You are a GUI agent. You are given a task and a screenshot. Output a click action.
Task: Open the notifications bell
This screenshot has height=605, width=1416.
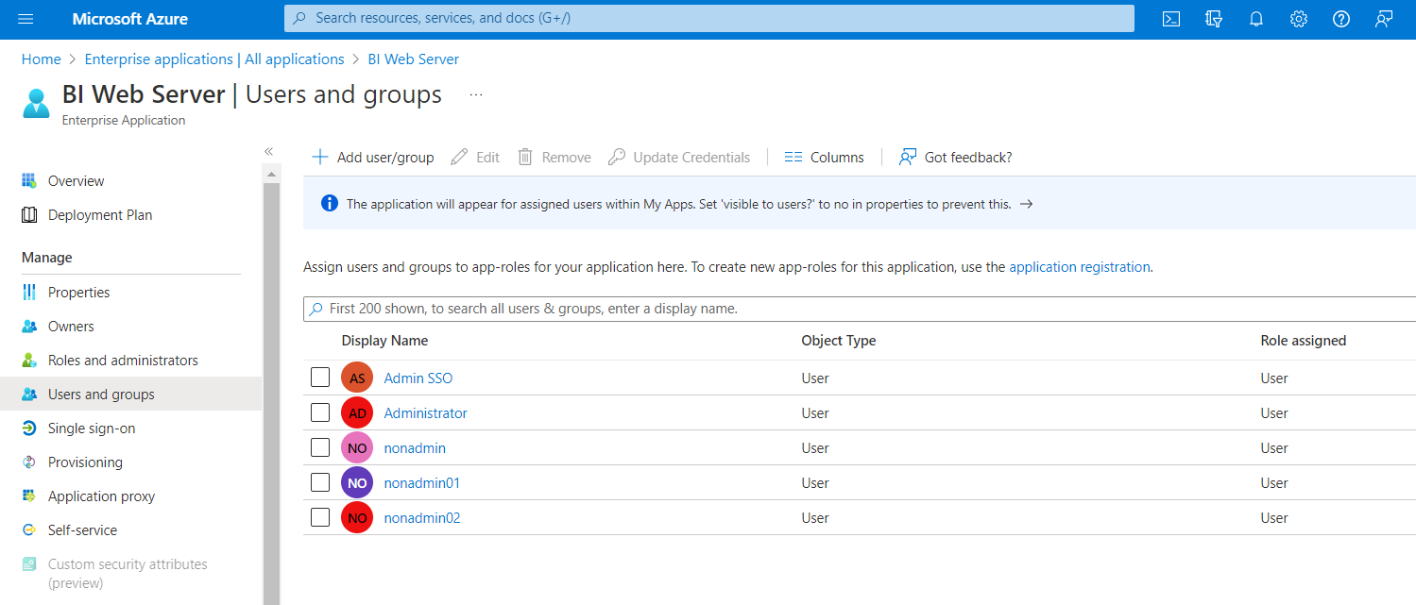pyautogui.click(x=1256, y=19)
